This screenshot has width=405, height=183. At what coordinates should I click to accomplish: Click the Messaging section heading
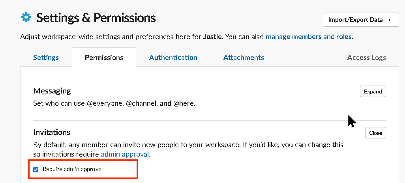(52, 91)
